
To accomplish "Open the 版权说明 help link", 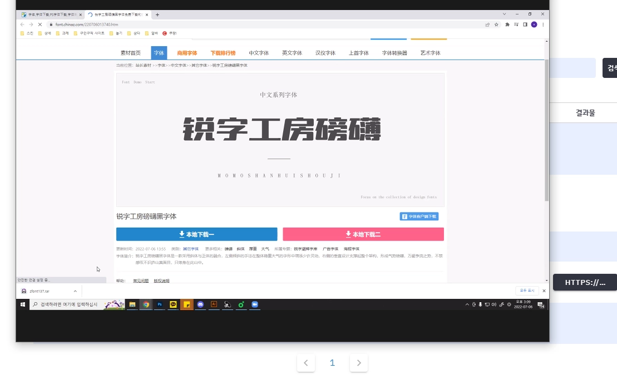I will click(161, 280).
